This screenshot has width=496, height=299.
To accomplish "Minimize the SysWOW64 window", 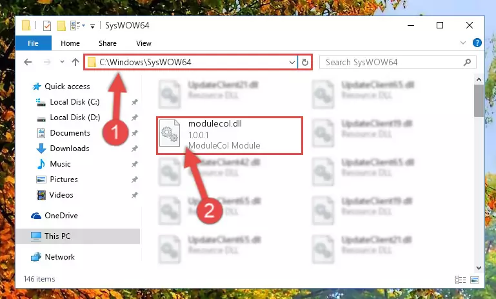I will pos(411,25).
